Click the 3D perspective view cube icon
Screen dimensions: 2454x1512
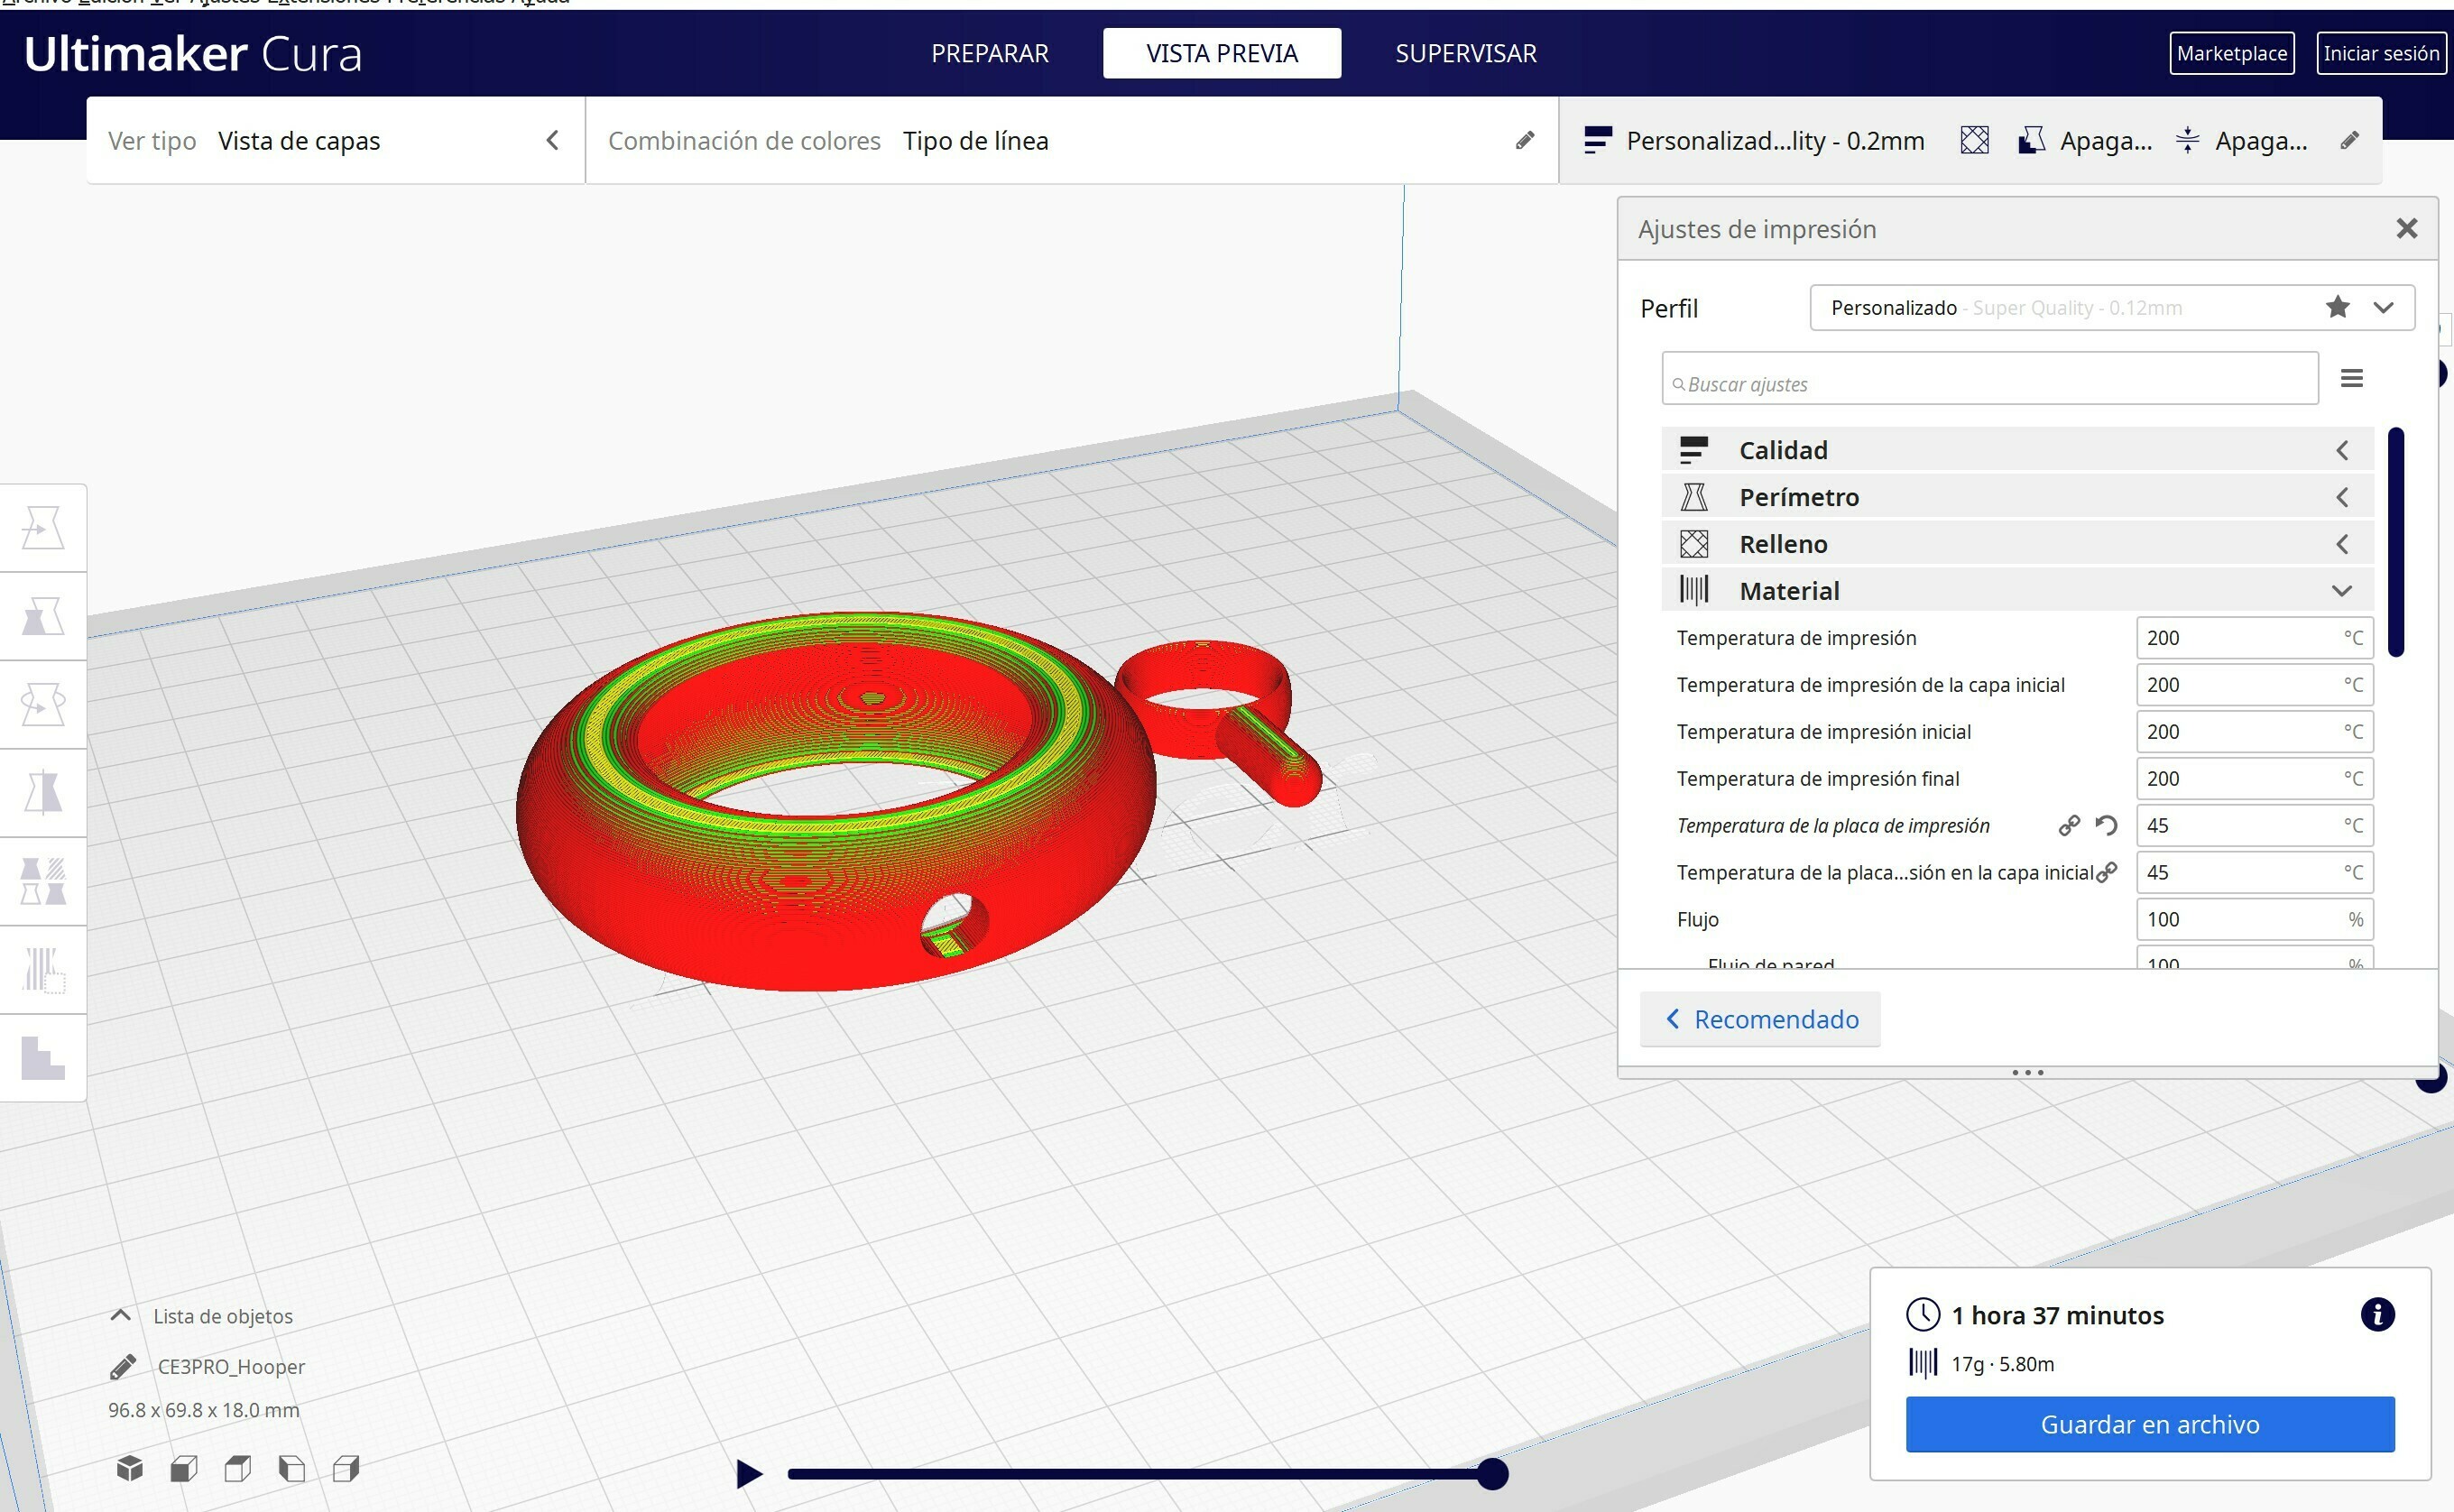(130, 1468)
